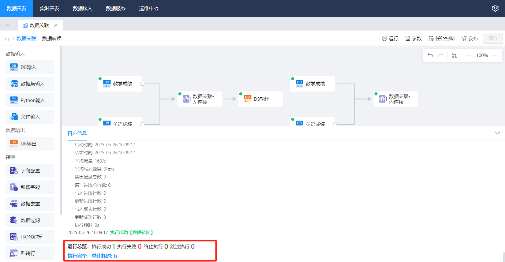This screenshot has height=262, width=505.
Task: Select the 数据去重 component
Action: click(30, 204)
